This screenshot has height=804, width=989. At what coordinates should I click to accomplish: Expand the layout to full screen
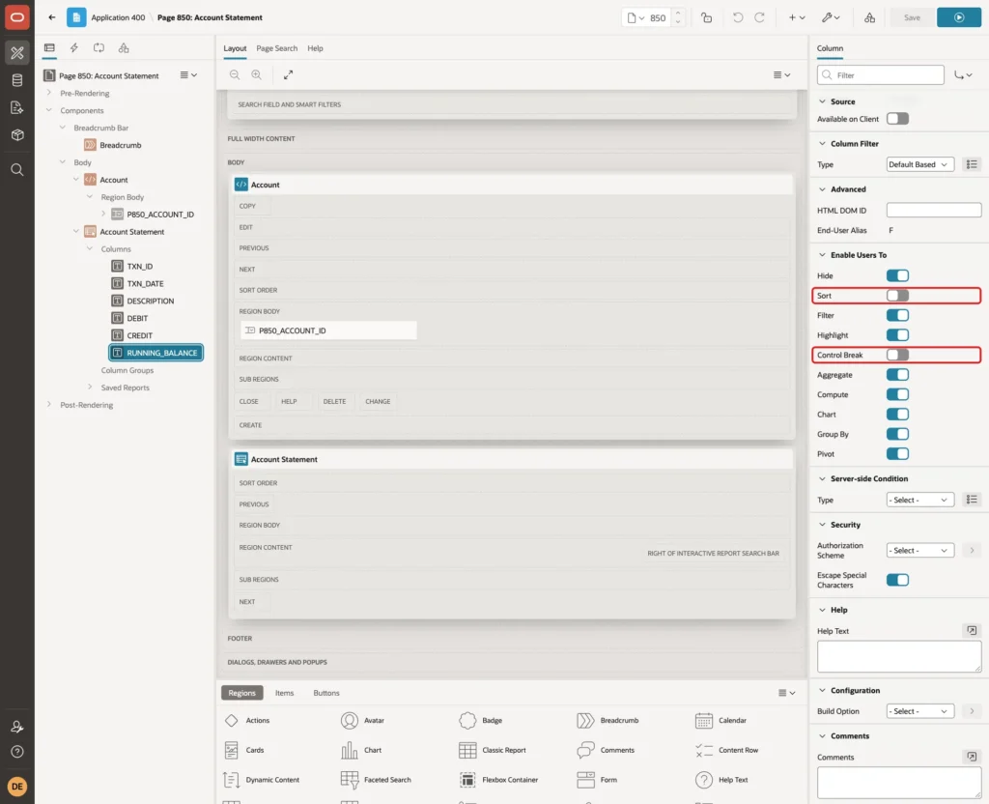click(x=288, y=75)
